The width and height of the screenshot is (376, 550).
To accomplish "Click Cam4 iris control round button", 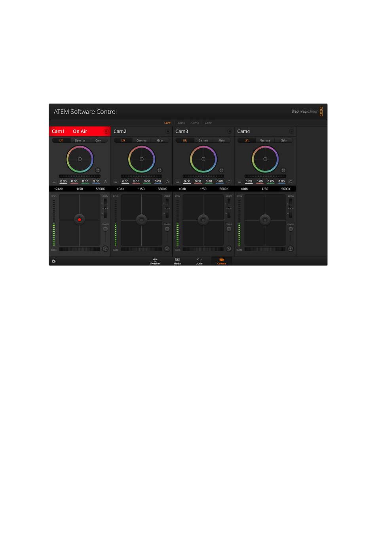I will pyautogui.click(x=265, y=219).
